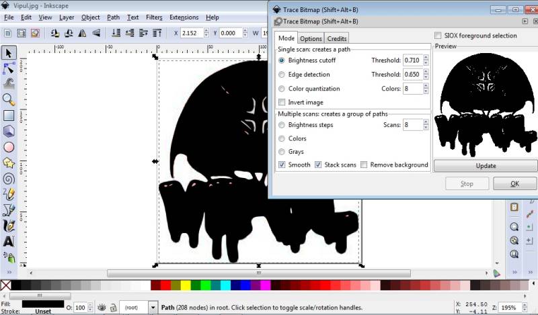Raise selection to top
Viewport: 538px width, 315px height.
tap(157, 33)
